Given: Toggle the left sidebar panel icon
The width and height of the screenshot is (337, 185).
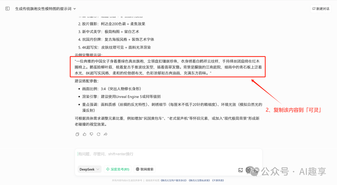Looking at the screenshot, I should [7, 9].
